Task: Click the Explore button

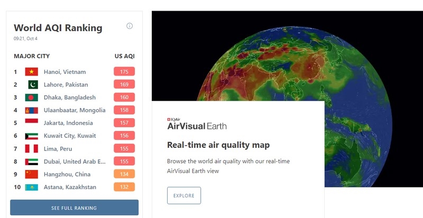Action: (x=184, y=196)
